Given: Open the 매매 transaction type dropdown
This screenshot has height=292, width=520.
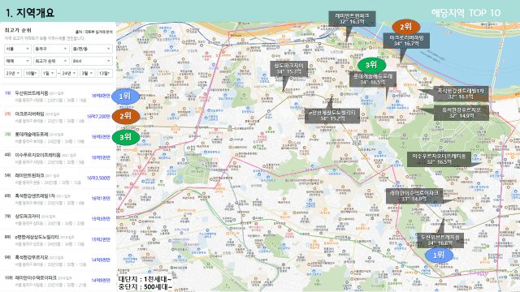Looking at the screenshot, I should tap(18, 61).
